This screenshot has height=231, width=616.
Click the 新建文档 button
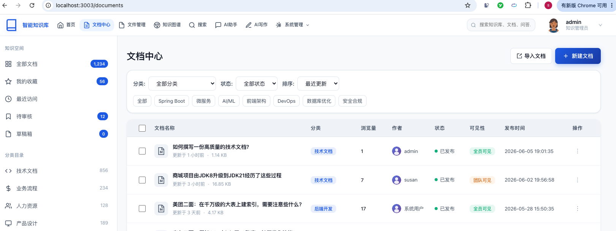click(x=578, y=56)
